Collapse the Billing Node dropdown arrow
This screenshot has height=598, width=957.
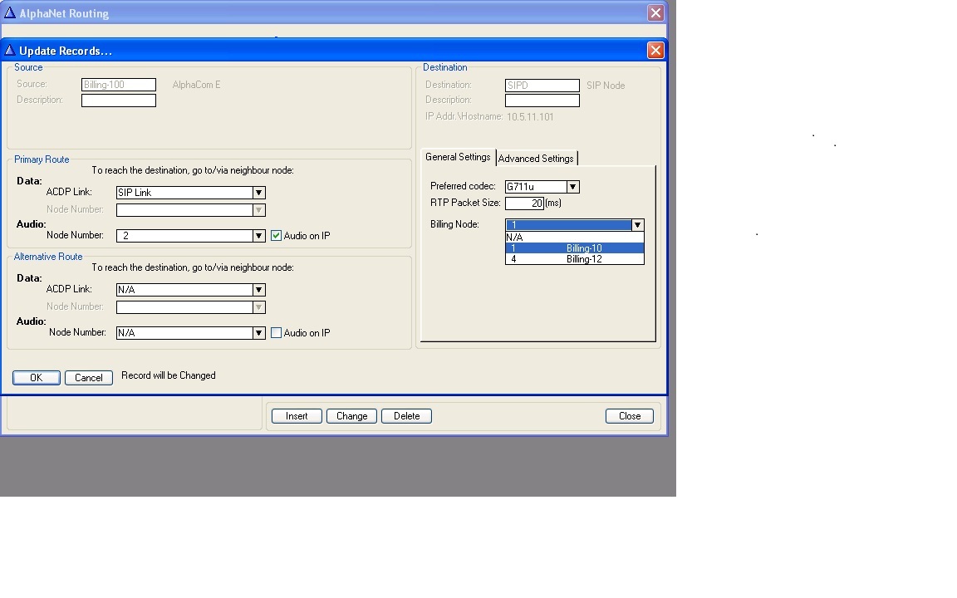tap(637, 225)
